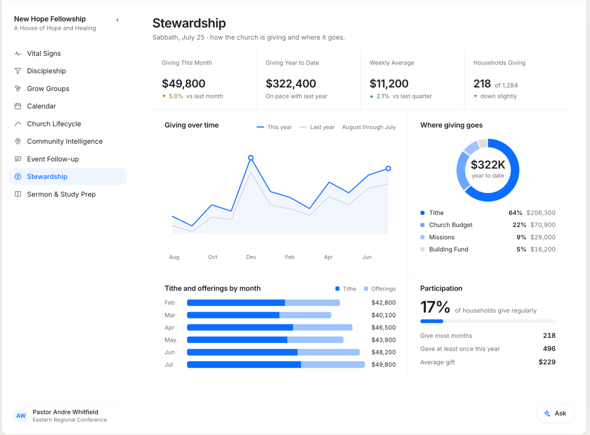The width and height of the screenshot is (590, 435).
Task: Click Giving This Month $49,800 value
Action: click(x=183, y=83)
